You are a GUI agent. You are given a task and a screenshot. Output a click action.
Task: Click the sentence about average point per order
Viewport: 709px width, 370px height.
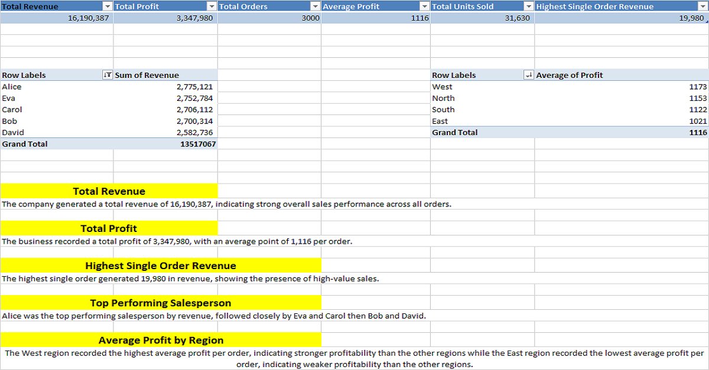coord(177,241)
